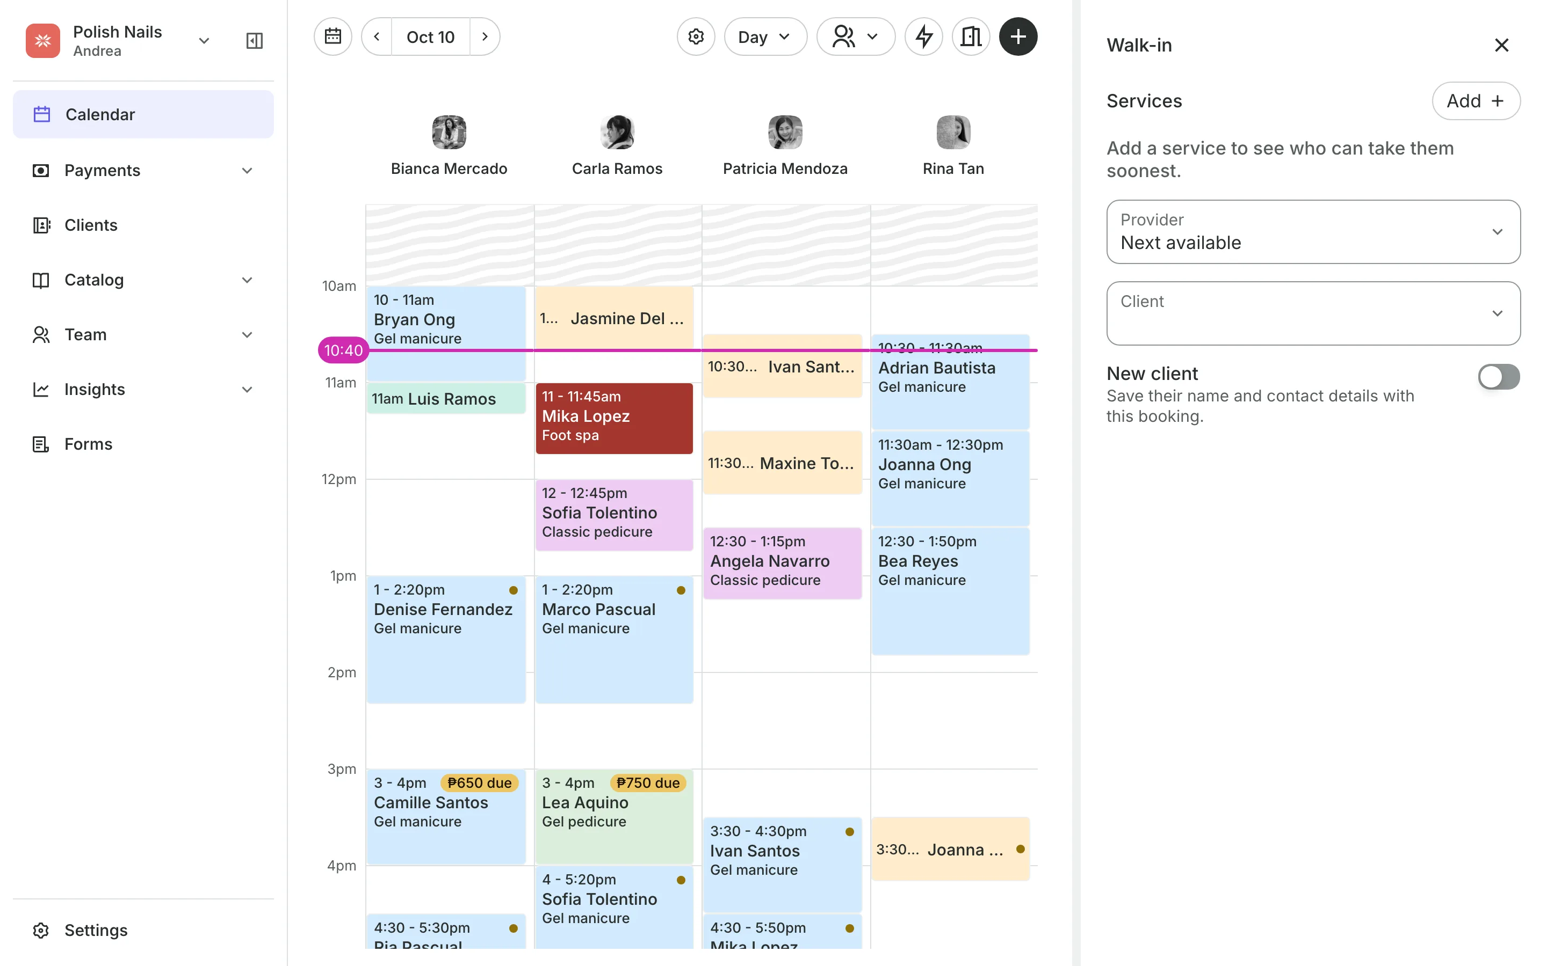Toggle the New client switch

point(1499,376)
